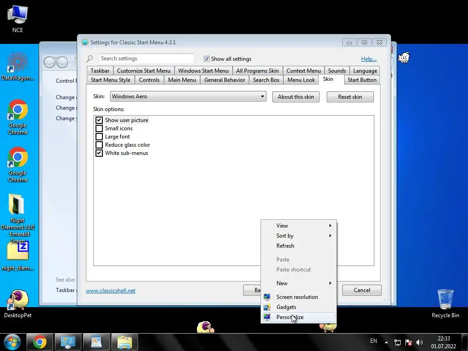Open the Search Box tab

tap(266, 80)
